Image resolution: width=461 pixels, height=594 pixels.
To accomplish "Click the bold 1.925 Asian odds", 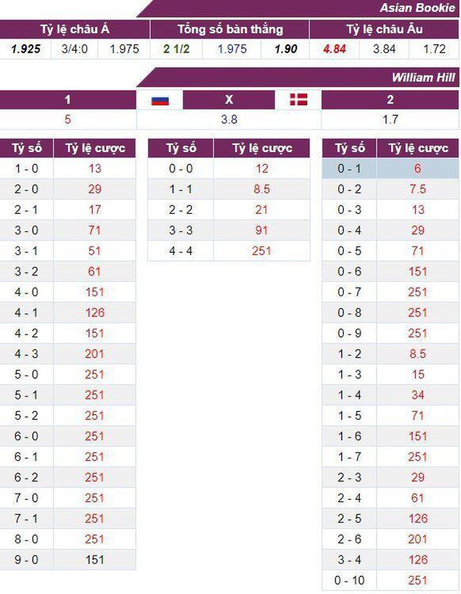I will pyautogui.click(x=26, y=49).
